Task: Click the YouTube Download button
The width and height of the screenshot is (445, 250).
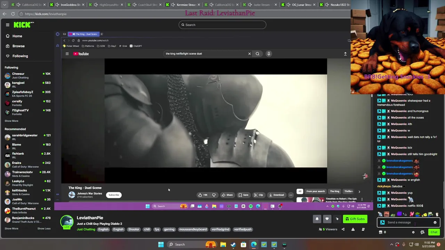Action: pyautogui.click(x=277, y=195)
